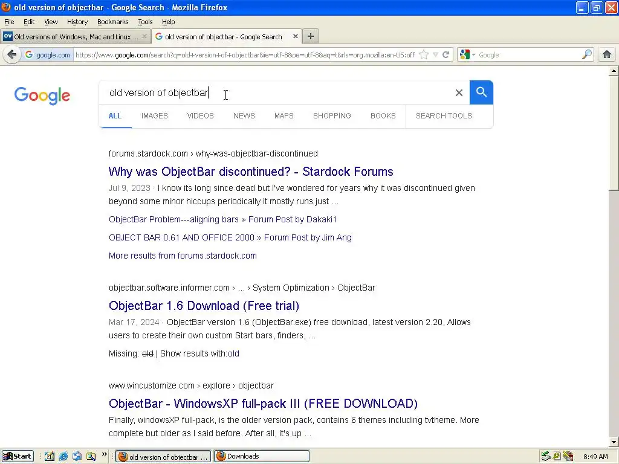Bookmark this page with the star icon
619x464 pixels.
pos(424,54)
